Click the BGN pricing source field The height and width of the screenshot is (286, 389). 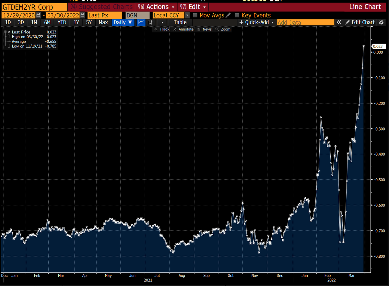[x=137, y=15]
